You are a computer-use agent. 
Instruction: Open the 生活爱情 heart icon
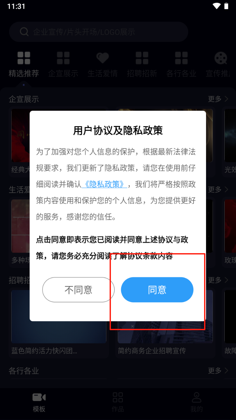[x=103, y=58]
